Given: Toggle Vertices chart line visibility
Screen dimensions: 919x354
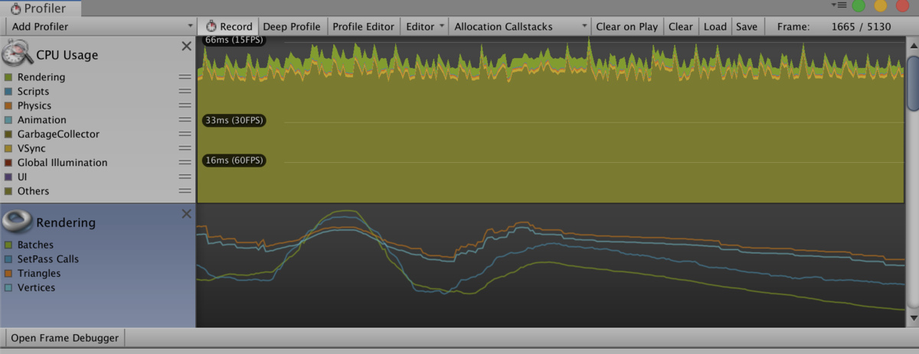Looking at the screenshot, I should pos(8,287).
